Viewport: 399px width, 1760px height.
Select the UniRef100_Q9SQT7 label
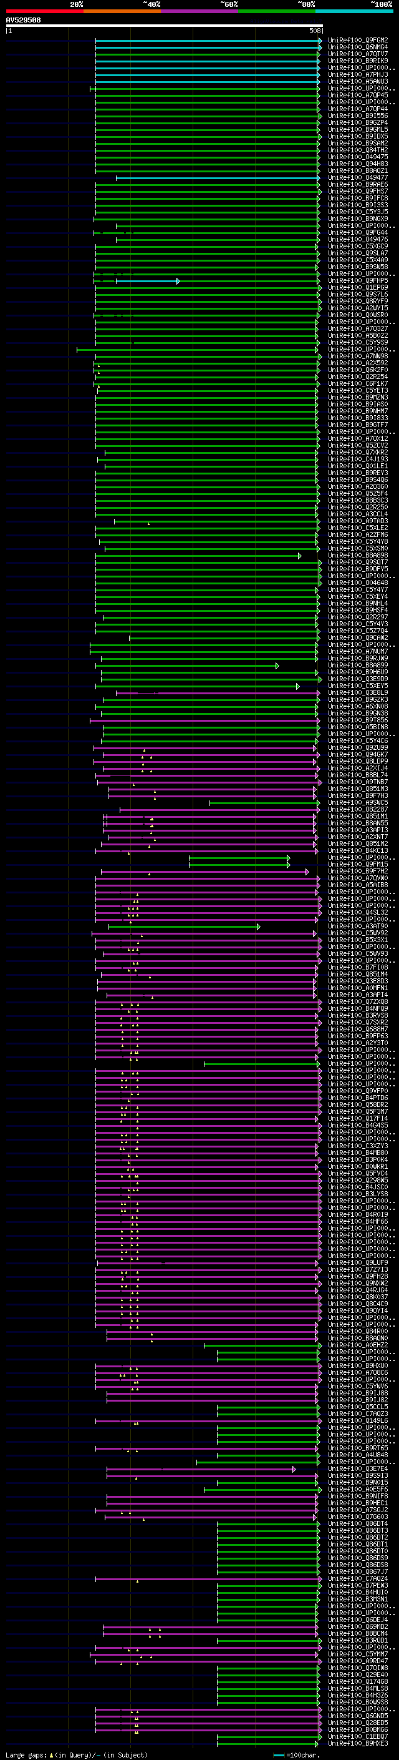358,563
